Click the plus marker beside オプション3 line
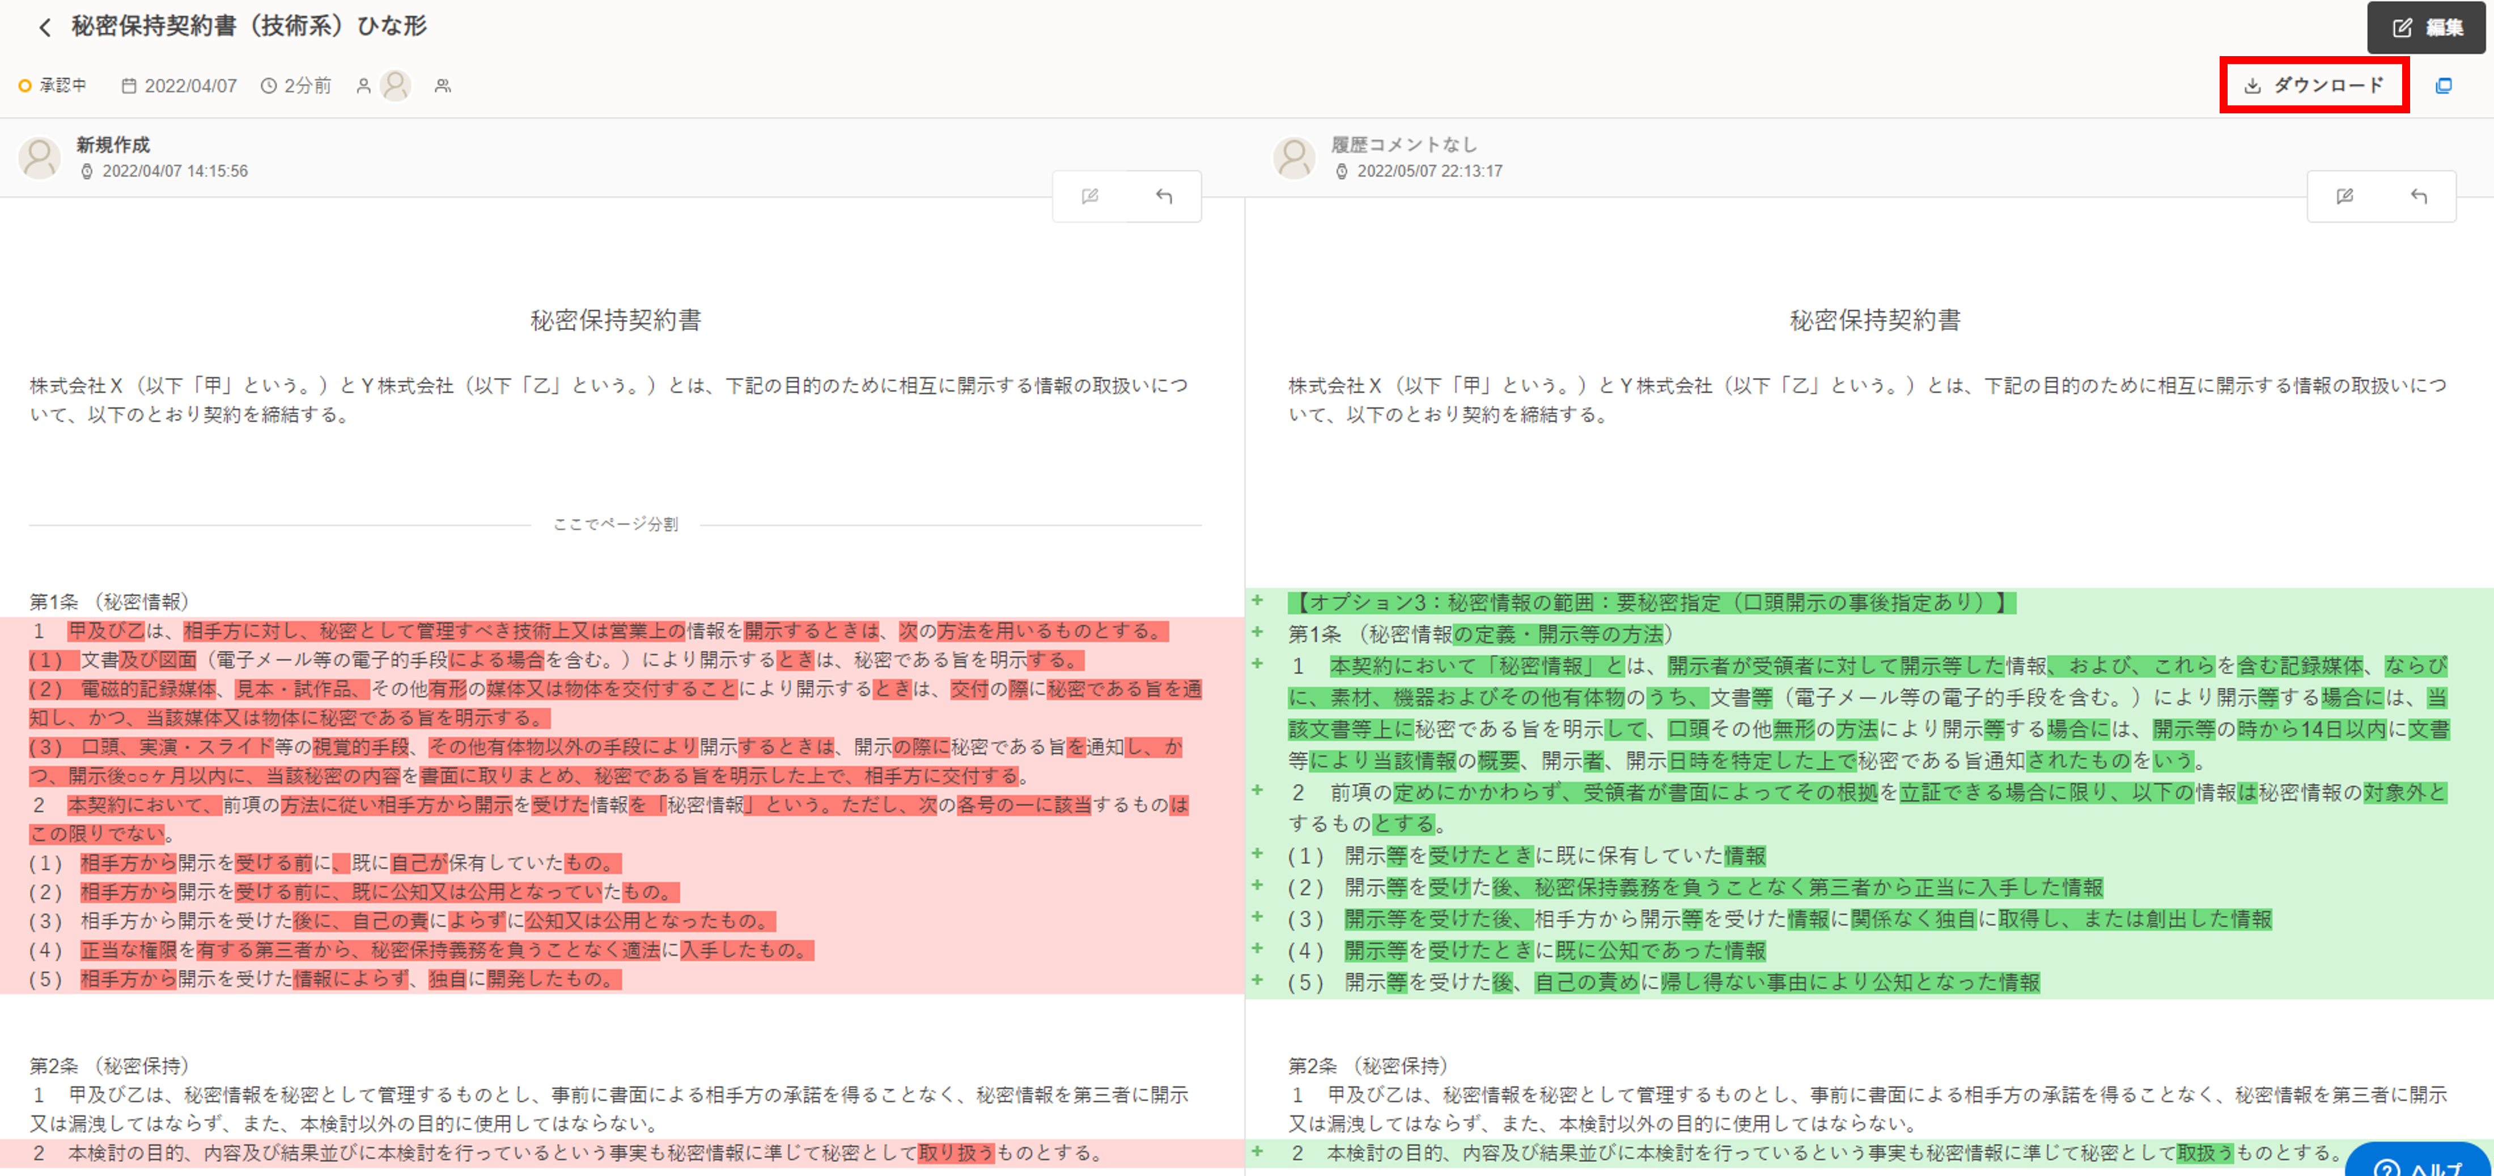Viewport: 2494px width, 1176px height. [1258, 601]
